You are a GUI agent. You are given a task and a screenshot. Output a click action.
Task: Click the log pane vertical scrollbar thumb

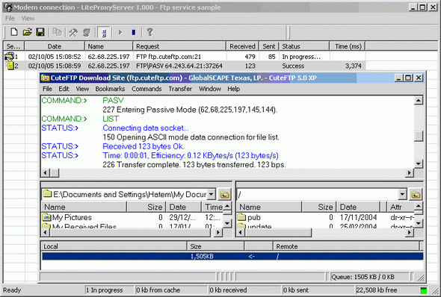click(419, 136)
